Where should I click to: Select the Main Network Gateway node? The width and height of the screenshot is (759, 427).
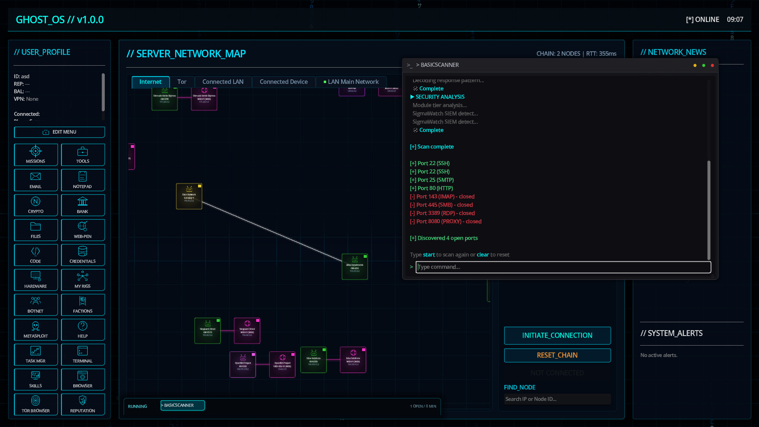tap(189, 196)
